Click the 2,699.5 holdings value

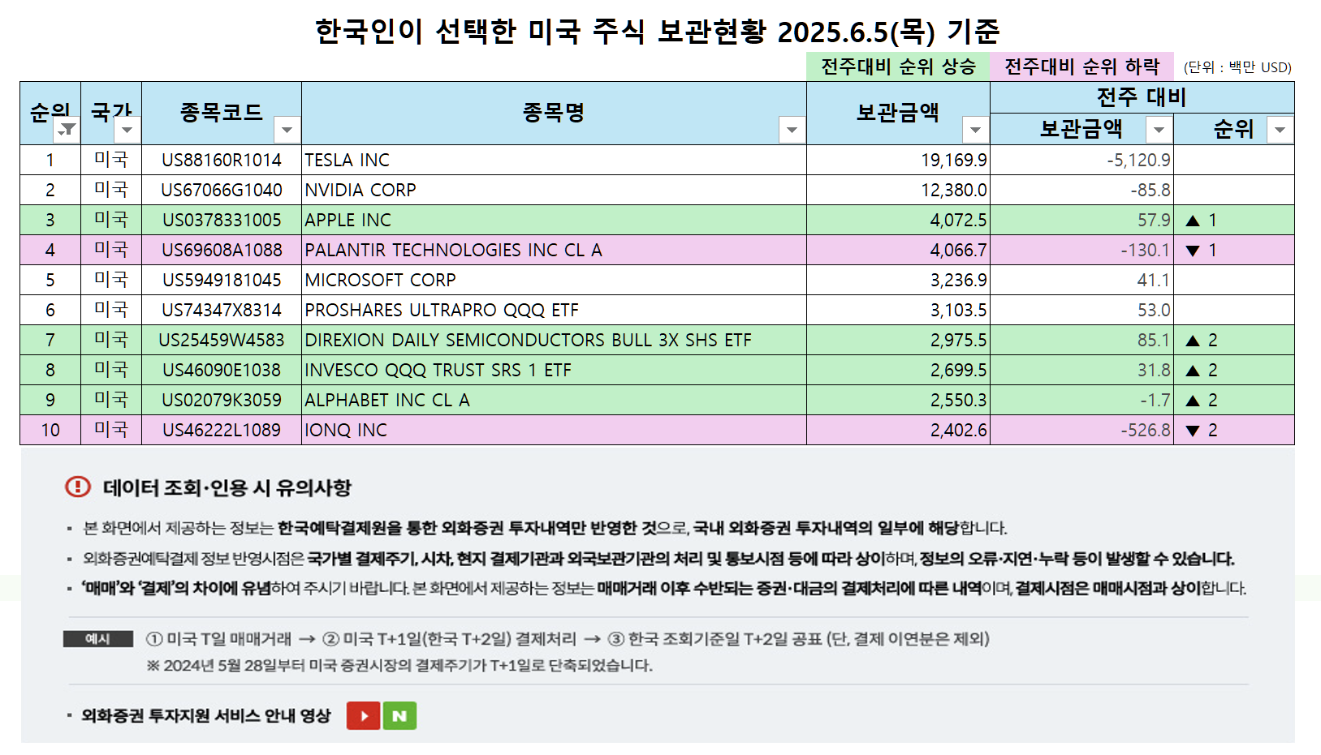click(x=958, y=371)
